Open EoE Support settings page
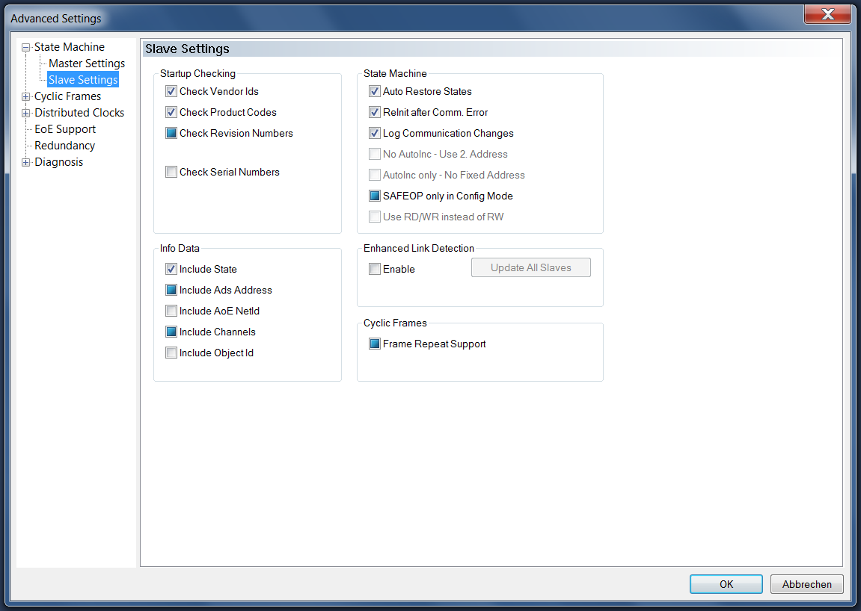Viewport: 861px width, 611px height. (65, 129)
